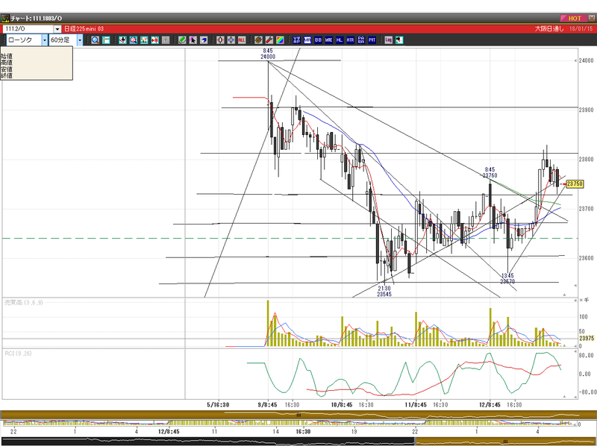The image size is (597, 446).
Task: Click the bar chart compare icon
Action: (144, 40)
